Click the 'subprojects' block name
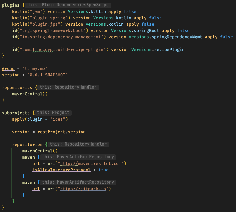The height and width of the screenshot is (212, 236). pyautogui.click(x=16, y=113)
